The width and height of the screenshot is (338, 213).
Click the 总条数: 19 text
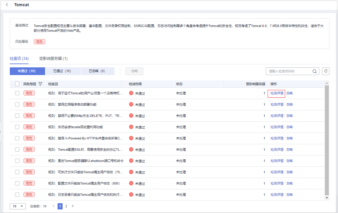38,206
